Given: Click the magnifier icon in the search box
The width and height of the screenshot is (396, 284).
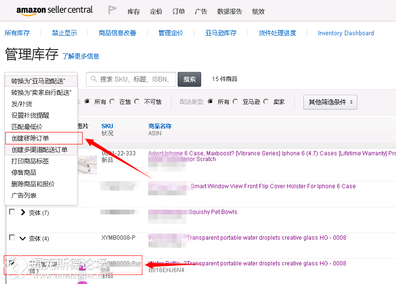Looking at the screenshot, I should pos(94,79).
